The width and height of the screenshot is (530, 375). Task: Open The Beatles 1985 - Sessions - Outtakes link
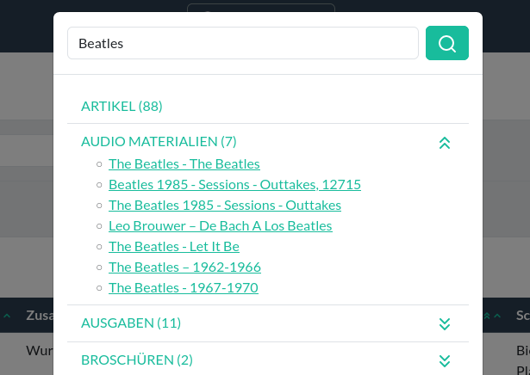[x=225, y=205]
